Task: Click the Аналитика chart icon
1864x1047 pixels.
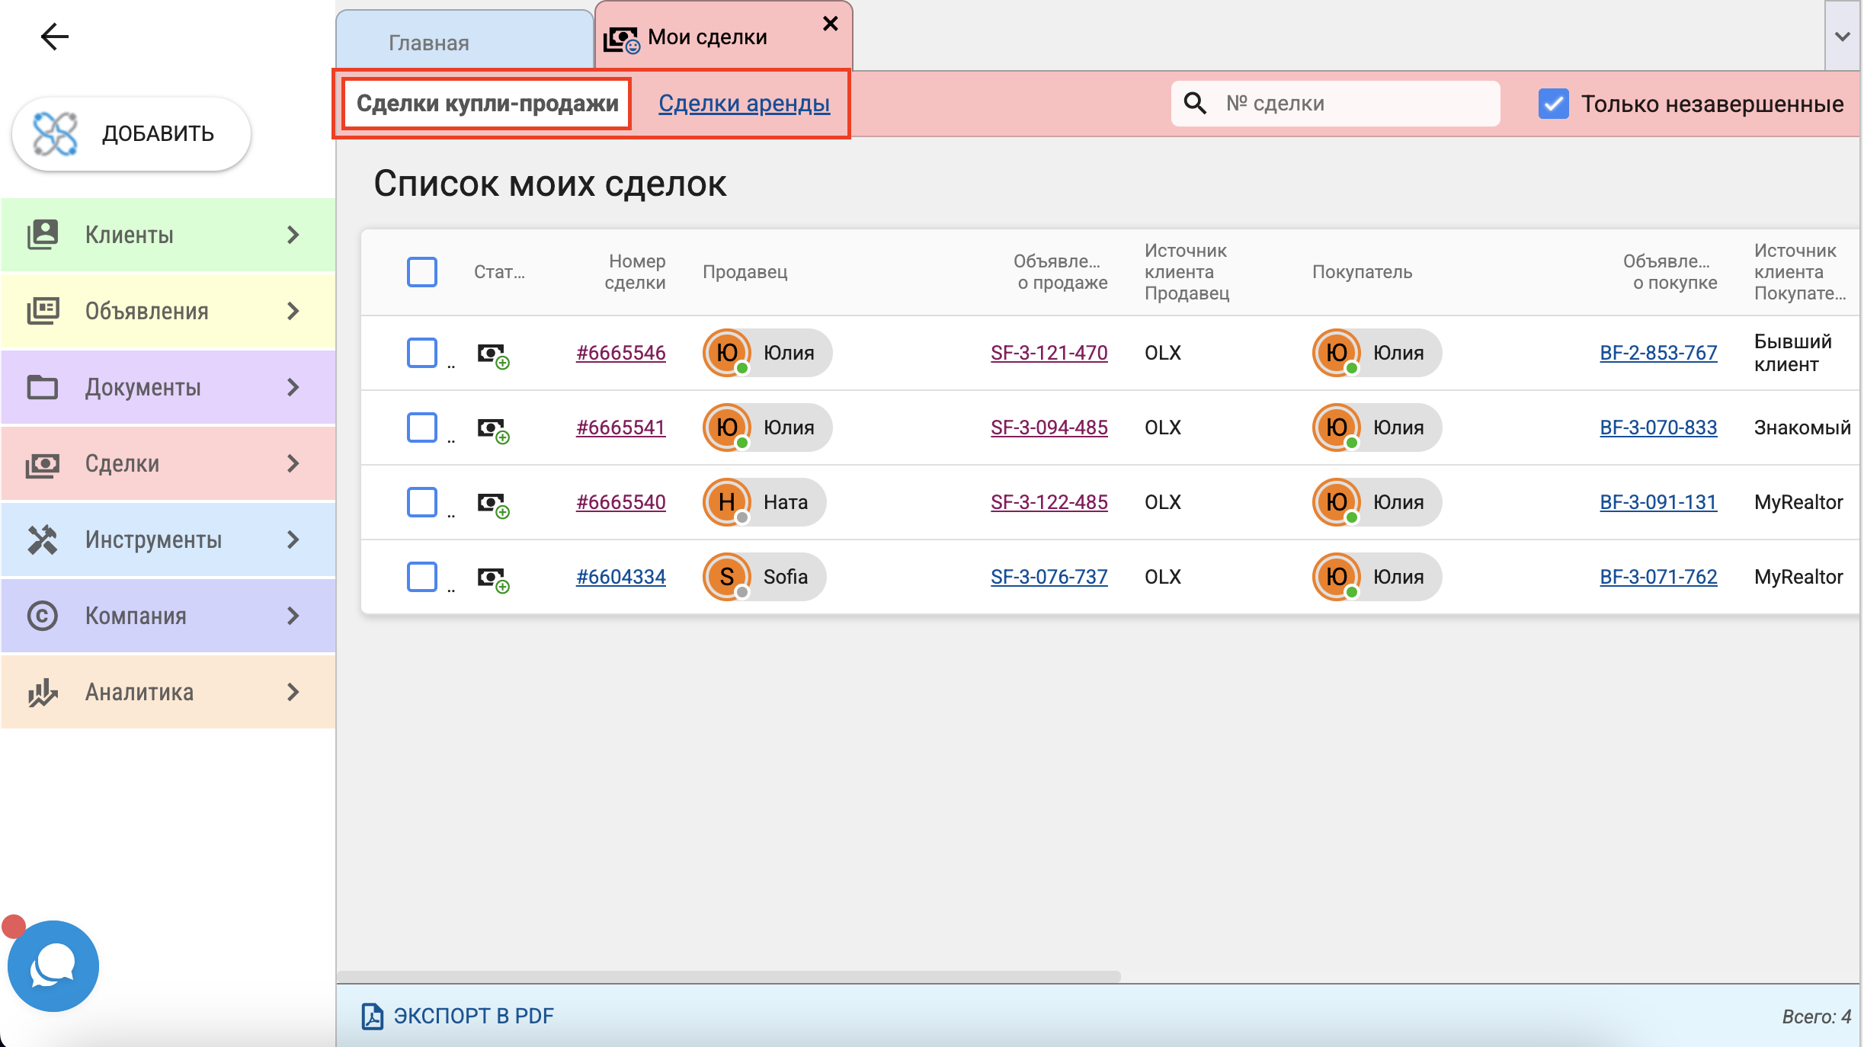Action: [43, 692]
